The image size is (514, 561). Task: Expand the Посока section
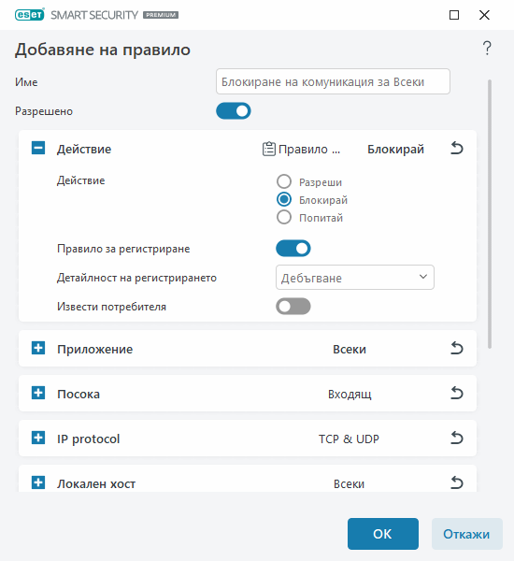(38, 393)
